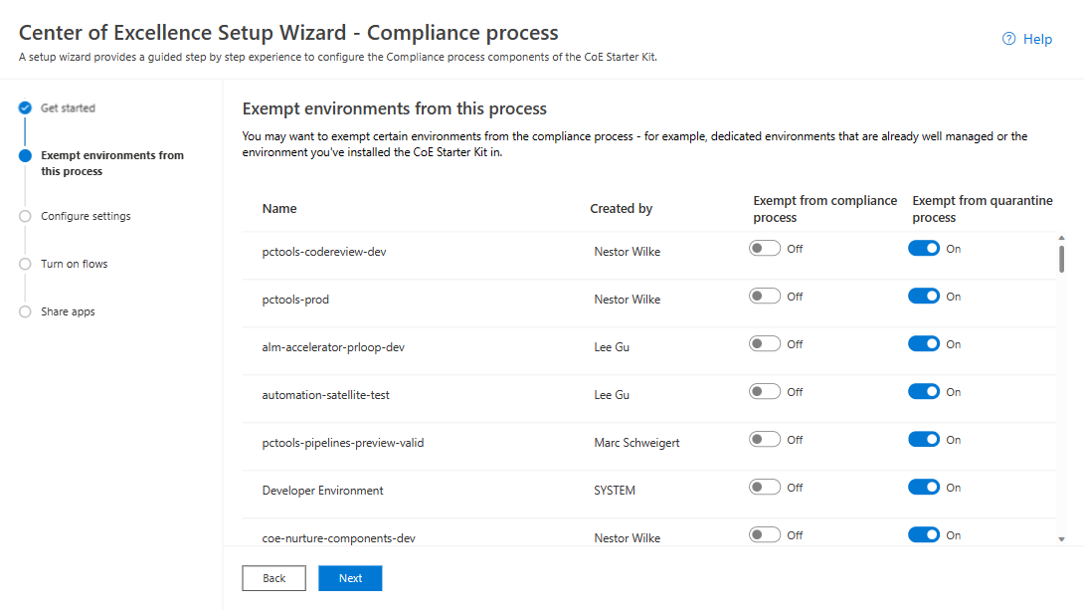This screenshot has width=1084, height=610.
Task: Click Nestor Wilke in the pctools-codereview-dev row
Action: pos(628,252)
